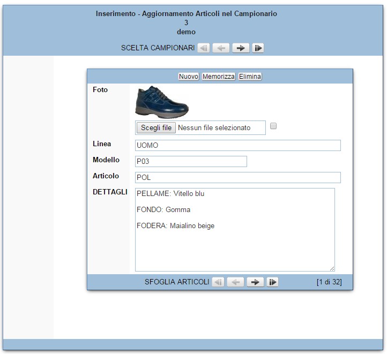387x354 pixels.
Task: Click the '[1 di 32]' record counter
Action: pyautogui.click(x=329, y=282)
